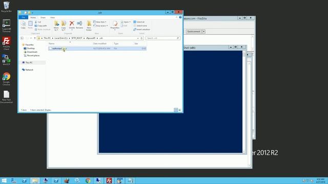Click the Rename icon
The image size is (328, 184).
point(79,25)
